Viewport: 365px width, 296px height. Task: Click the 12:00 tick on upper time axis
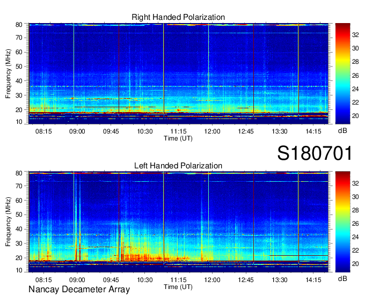(x=212, y=131)
